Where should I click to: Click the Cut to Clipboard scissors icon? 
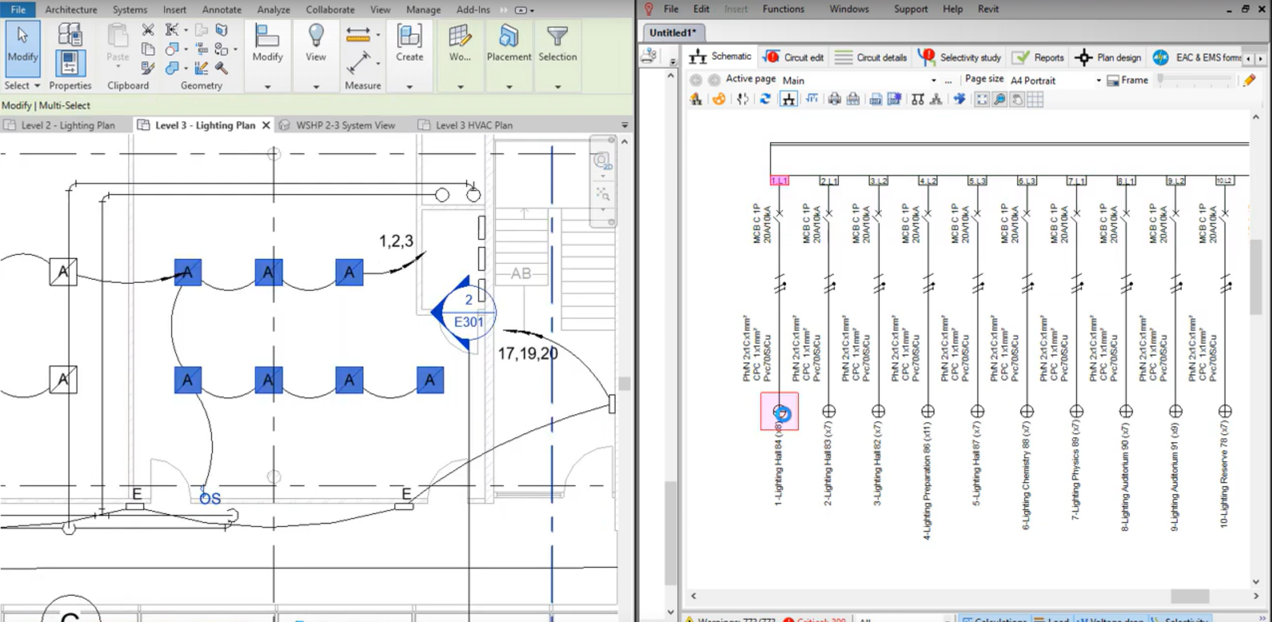pyautogui.click(x=147, y=30)
